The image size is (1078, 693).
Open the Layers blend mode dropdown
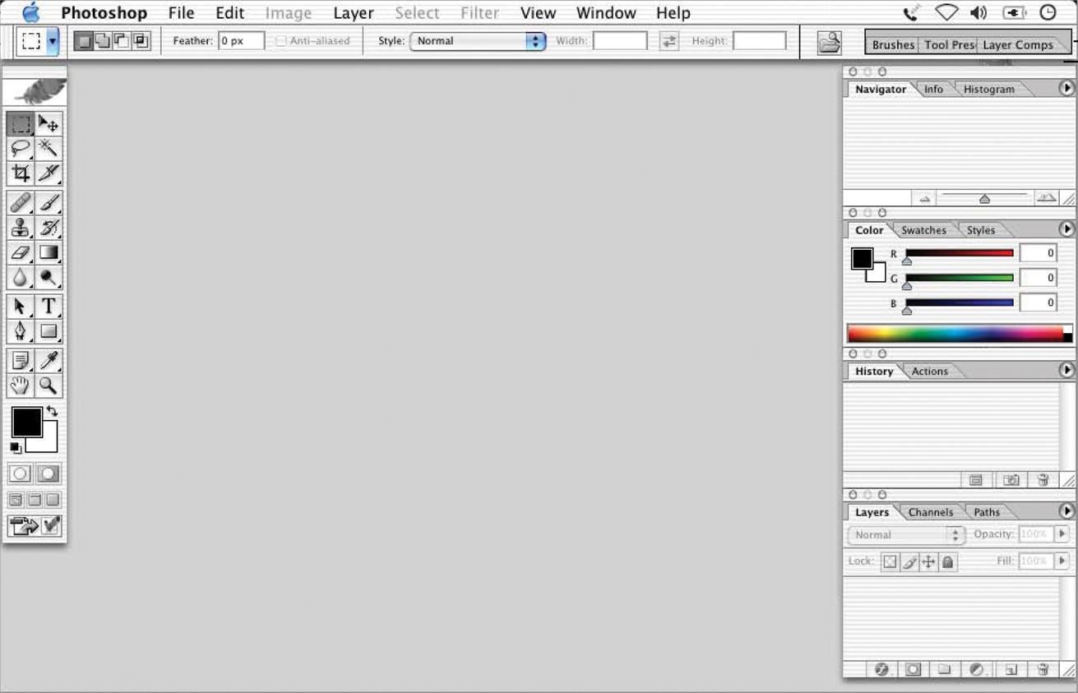[905, 534]
